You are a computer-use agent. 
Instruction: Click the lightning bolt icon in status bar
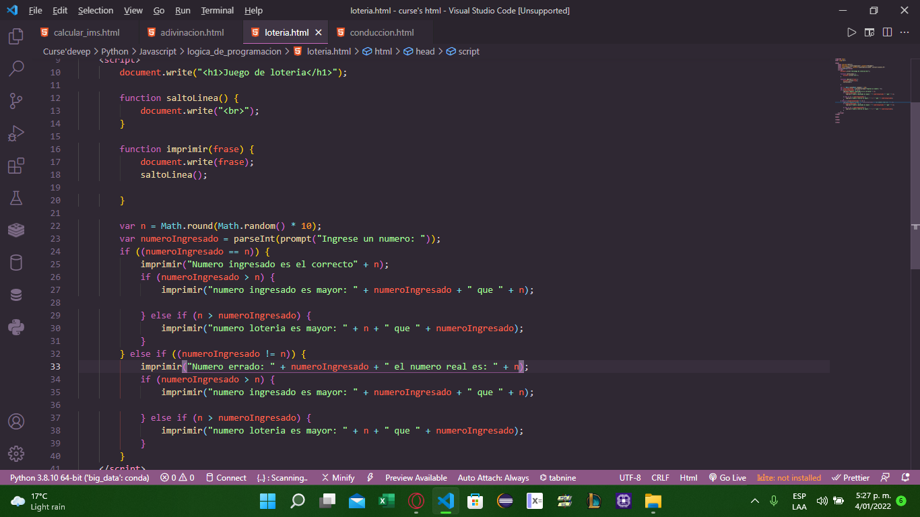pos(370,477)
